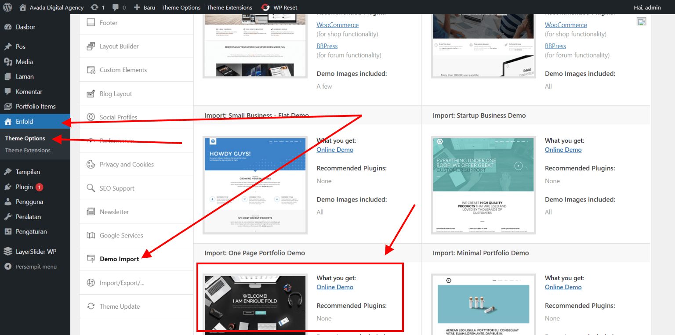Collapse the sidebar with the Persempit menu arrow
Screen dimensions: 675x335
click(8, 267)
